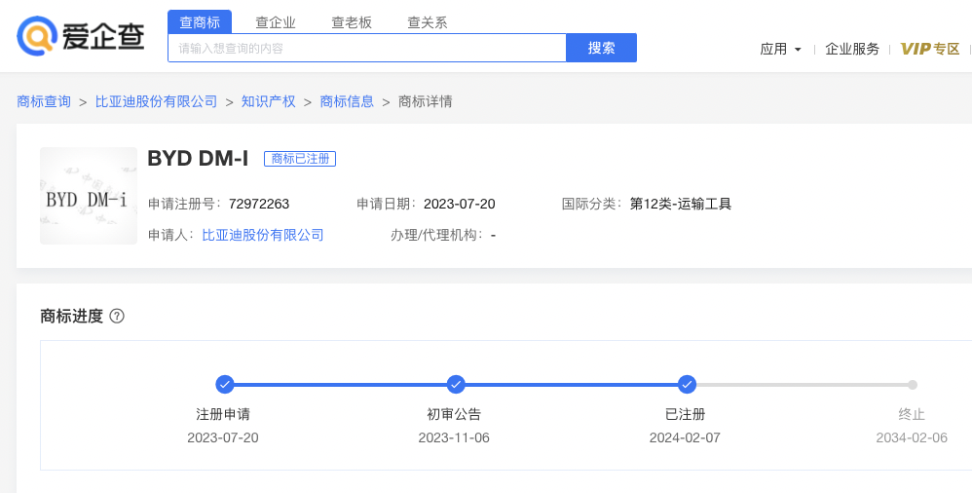Open 比亚迪股份有限公司 in the breadcrumb

point(156,101)
